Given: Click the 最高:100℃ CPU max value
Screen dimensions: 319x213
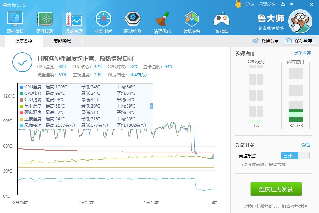Looking at the screenshot, I should pos(56,87).
